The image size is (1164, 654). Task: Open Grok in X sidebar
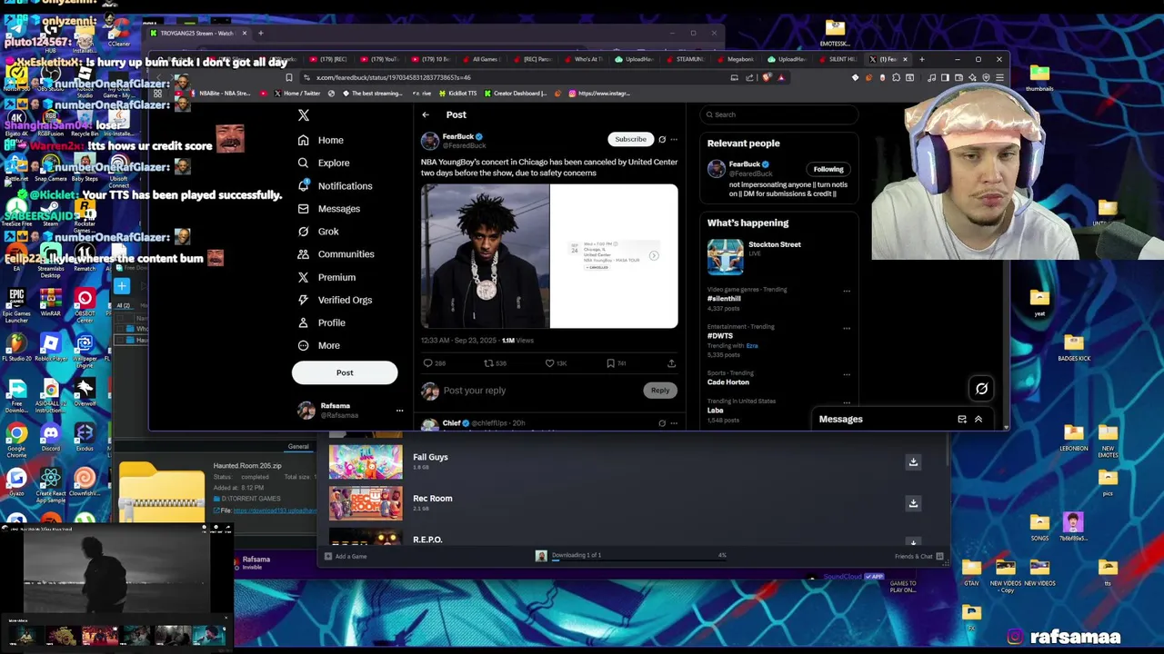pyautogui.click(x=318, y=231)
